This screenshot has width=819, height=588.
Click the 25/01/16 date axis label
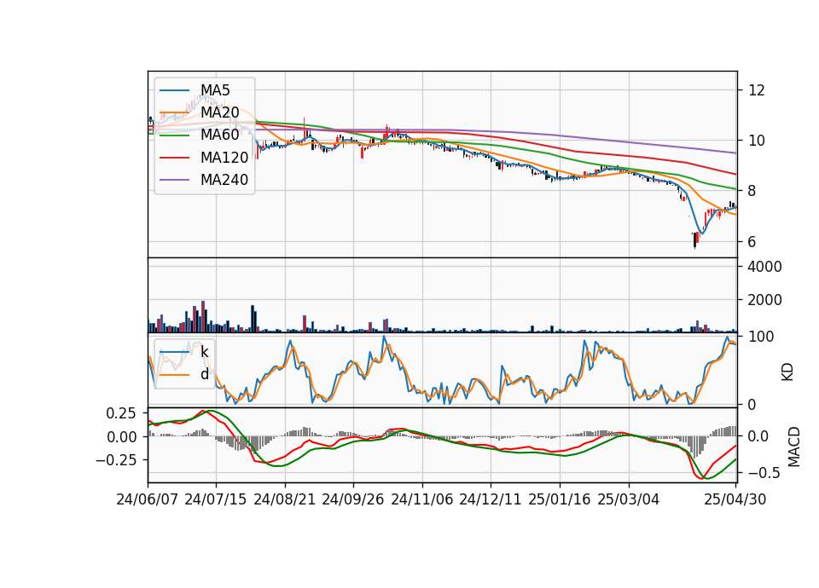point(560,500)
